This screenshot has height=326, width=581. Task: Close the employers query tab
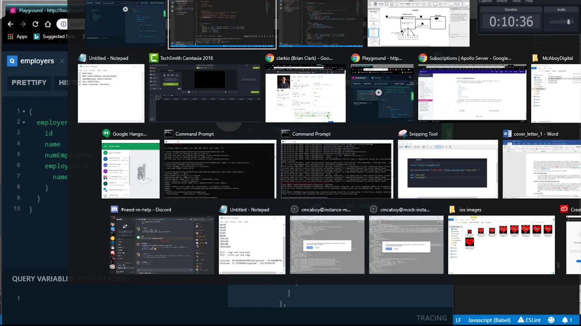(62, 61)
